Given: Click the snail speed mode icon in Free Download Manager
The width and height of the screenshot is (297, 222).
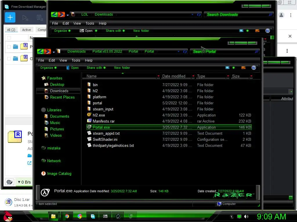Looking at the screenshot, I should point(10,182).
